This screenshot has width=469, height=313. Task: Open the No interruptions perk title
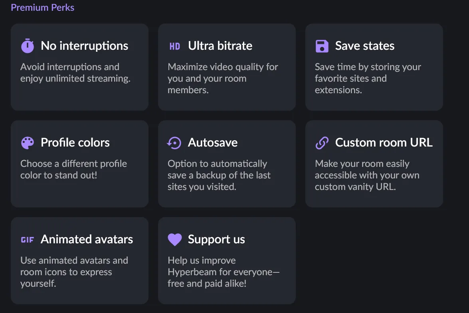point(84,46)
